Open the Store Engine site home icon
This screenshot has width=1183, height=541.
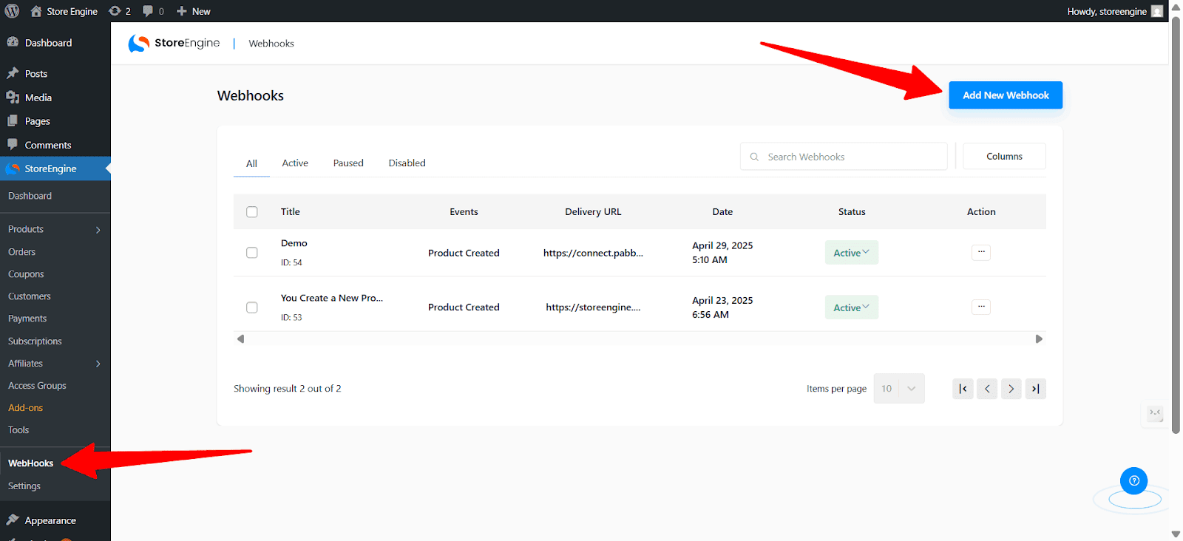pyautogui.click(x=36, y=11)
